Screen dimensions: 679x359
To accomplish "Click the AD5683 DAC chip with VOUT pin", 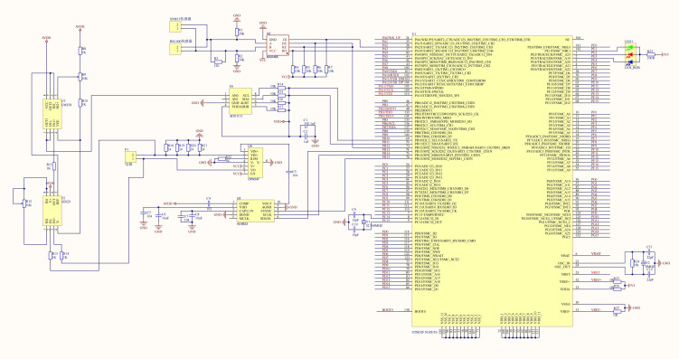I will click(x=255, y=211).
